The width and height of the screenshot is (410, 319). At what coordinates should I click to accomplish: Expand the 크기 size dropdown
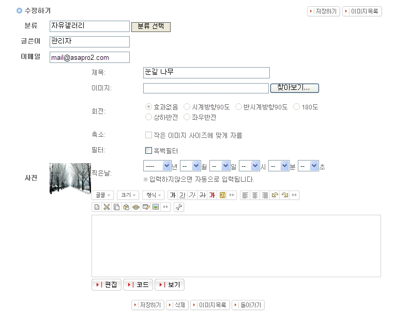click(x=128, y=195)
